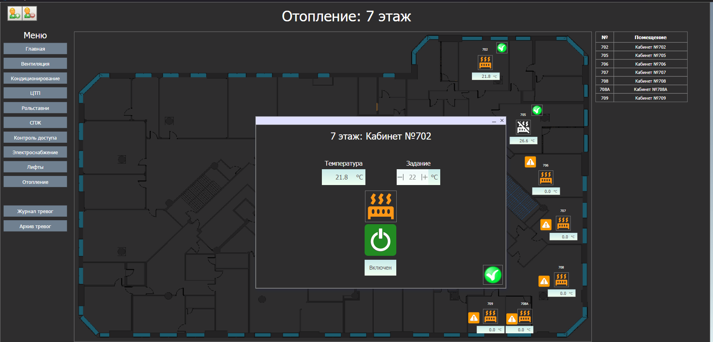Open the Журнал тревог alarm log
Image resolution: width=713 pixels, height=342 pixels.
[35, 212]
